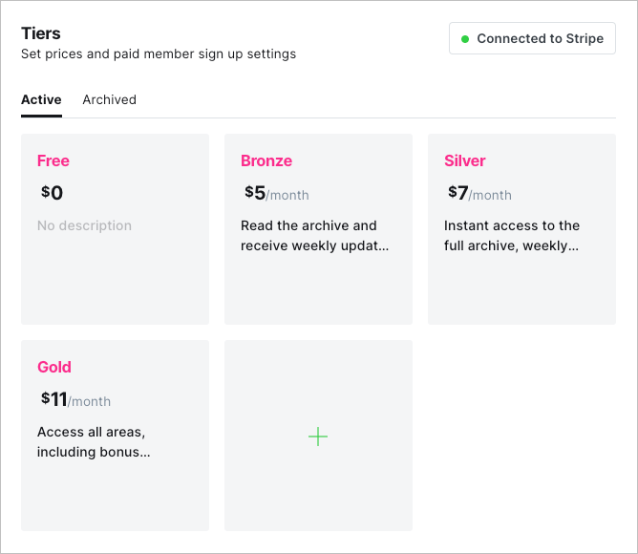Click the Tiers section heading
Viewport: 638px width, 554px height.
[41, 33]
